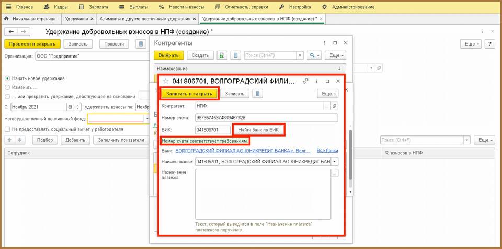Open Еще menu above employee table
Viewport: 502px width, 249px height.
tap(484, 140)
